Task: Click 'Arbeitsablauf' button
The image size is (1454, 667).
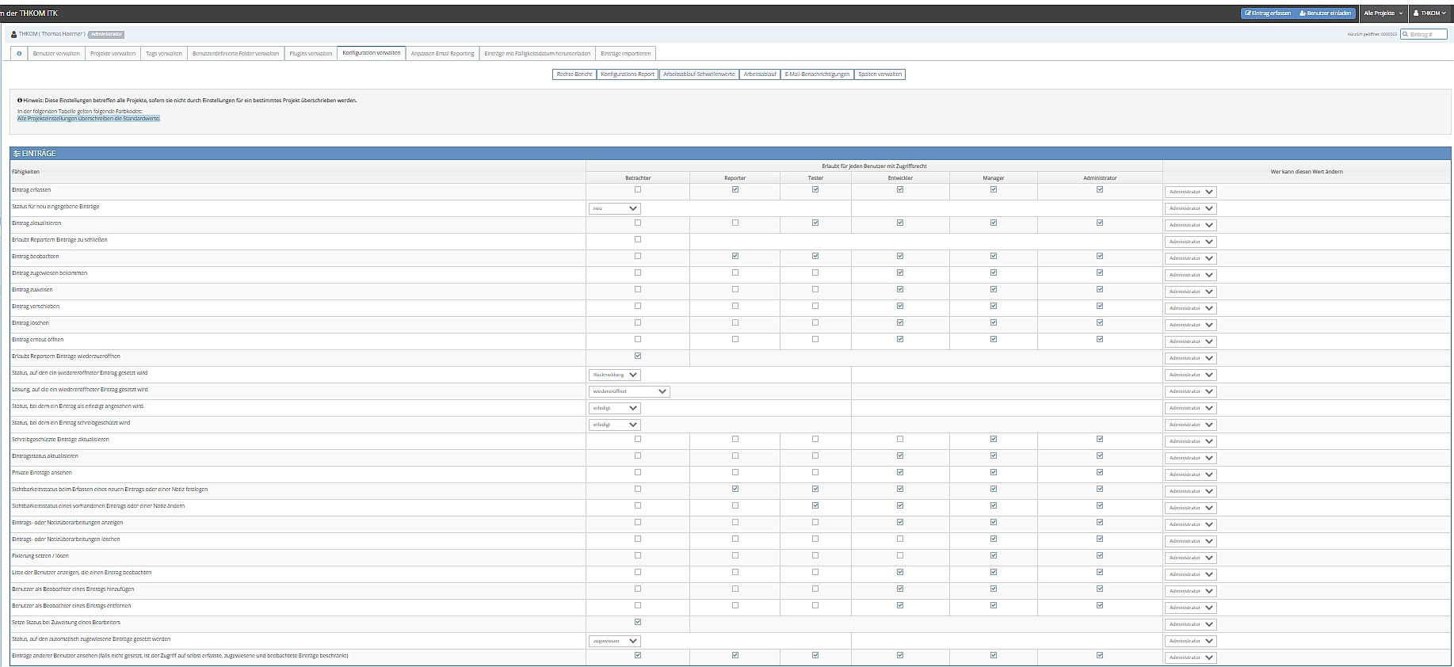Action: (x=760, y=74)
